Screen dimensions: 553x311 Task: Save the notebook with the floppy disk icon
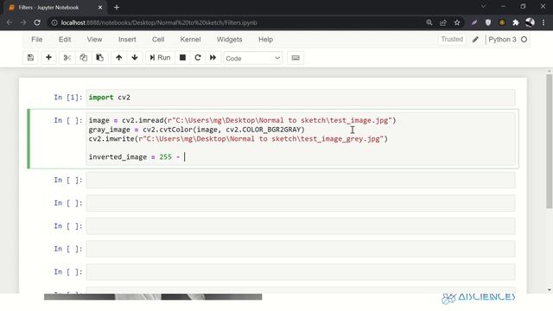tap(31, 58)
